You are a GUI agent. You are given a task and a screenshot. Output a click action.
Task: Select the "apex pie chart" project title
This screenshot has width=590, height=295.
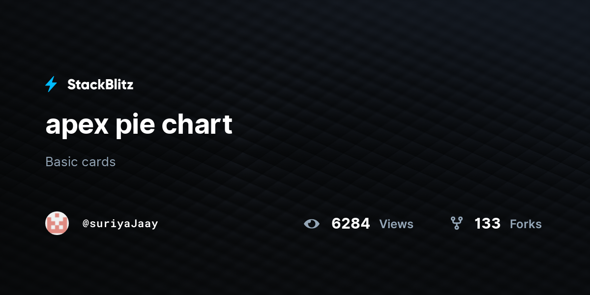click(139, 125)
